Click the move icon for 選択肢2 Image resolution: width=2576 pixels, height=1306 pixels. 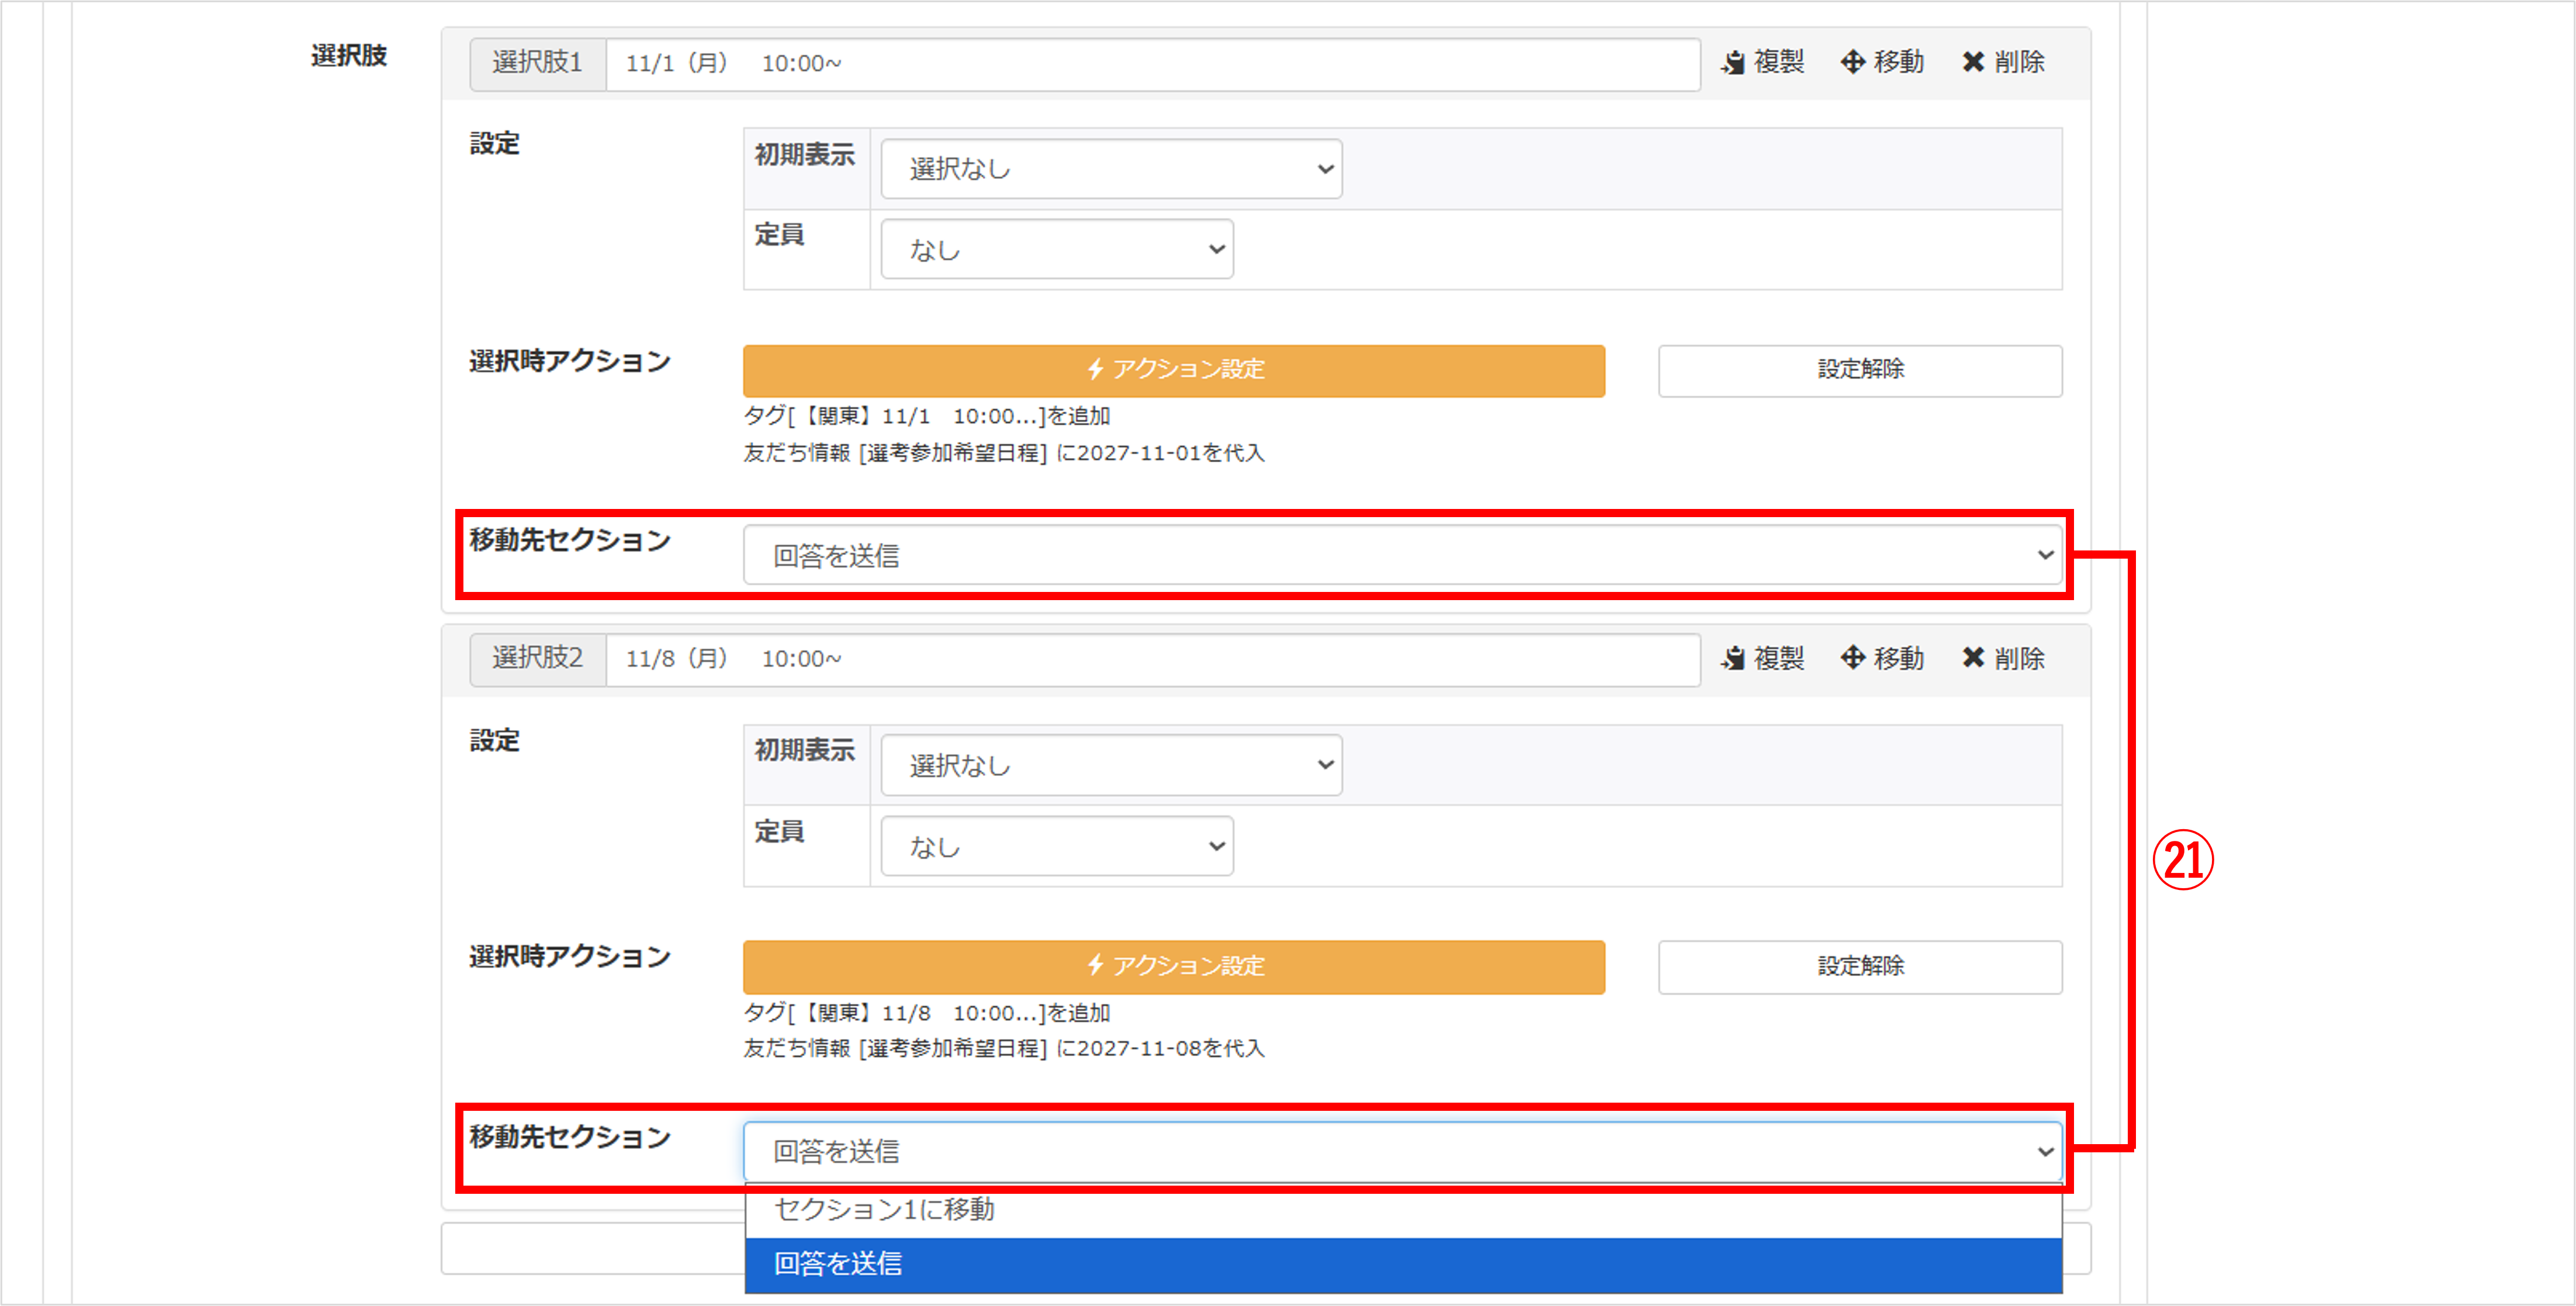click(1852, 658)
